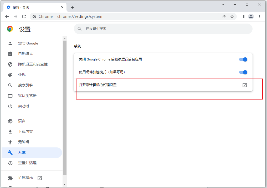Go back with the browser back arrow

7,16
